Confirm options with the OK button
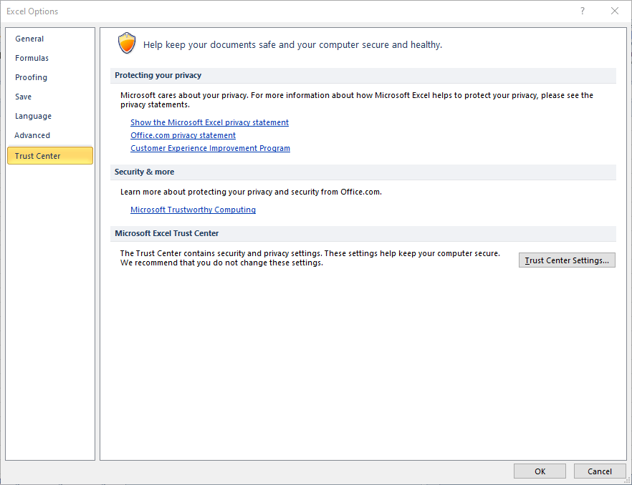 pos(540,471)
